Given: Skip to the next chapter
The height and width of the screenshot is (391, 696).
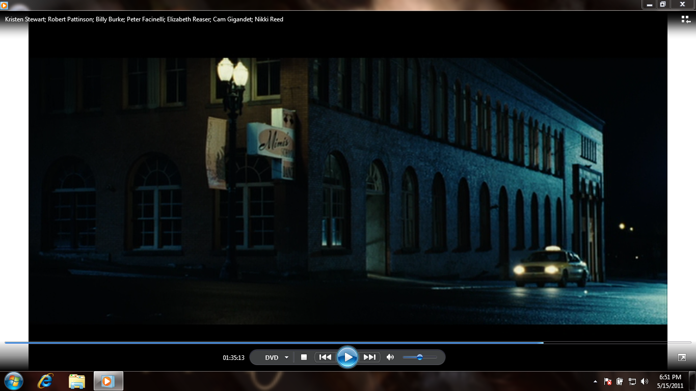Looking at the screenshot, I should click(369, 357).
